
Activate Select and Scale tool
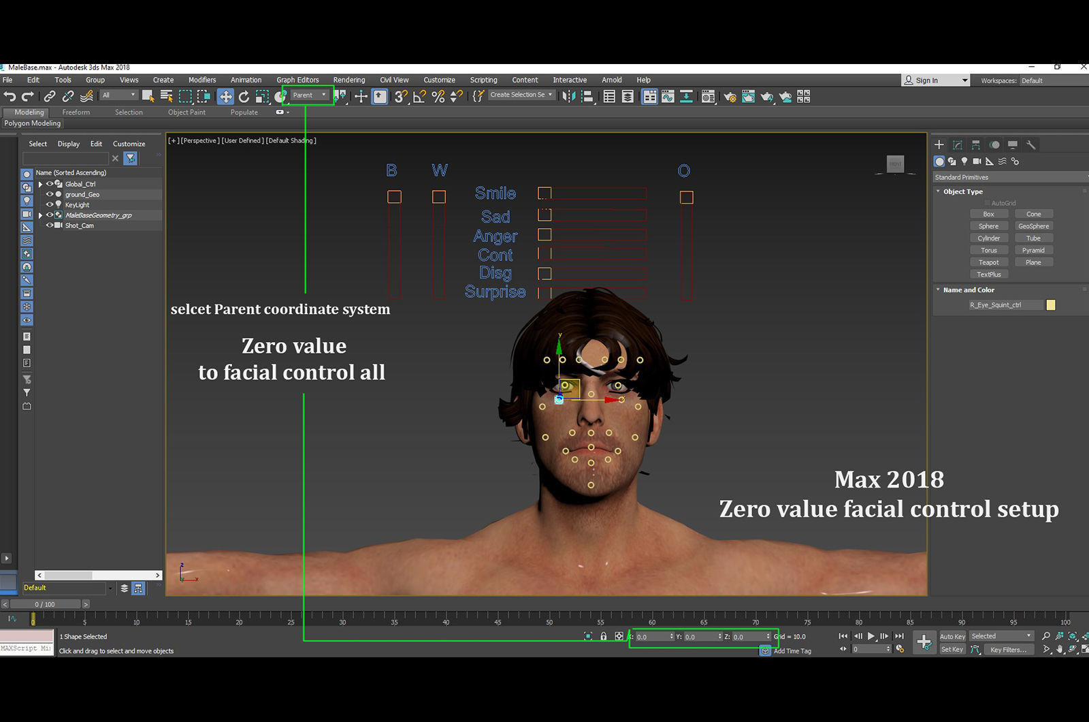tap(262, 97)
